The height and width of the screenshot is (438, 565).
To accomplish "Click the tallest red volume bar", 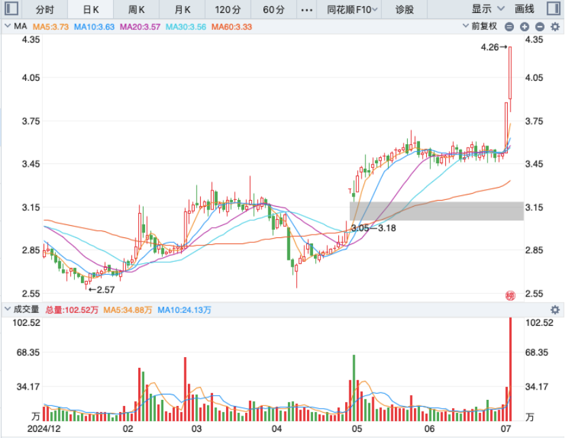I will (511, 369).
